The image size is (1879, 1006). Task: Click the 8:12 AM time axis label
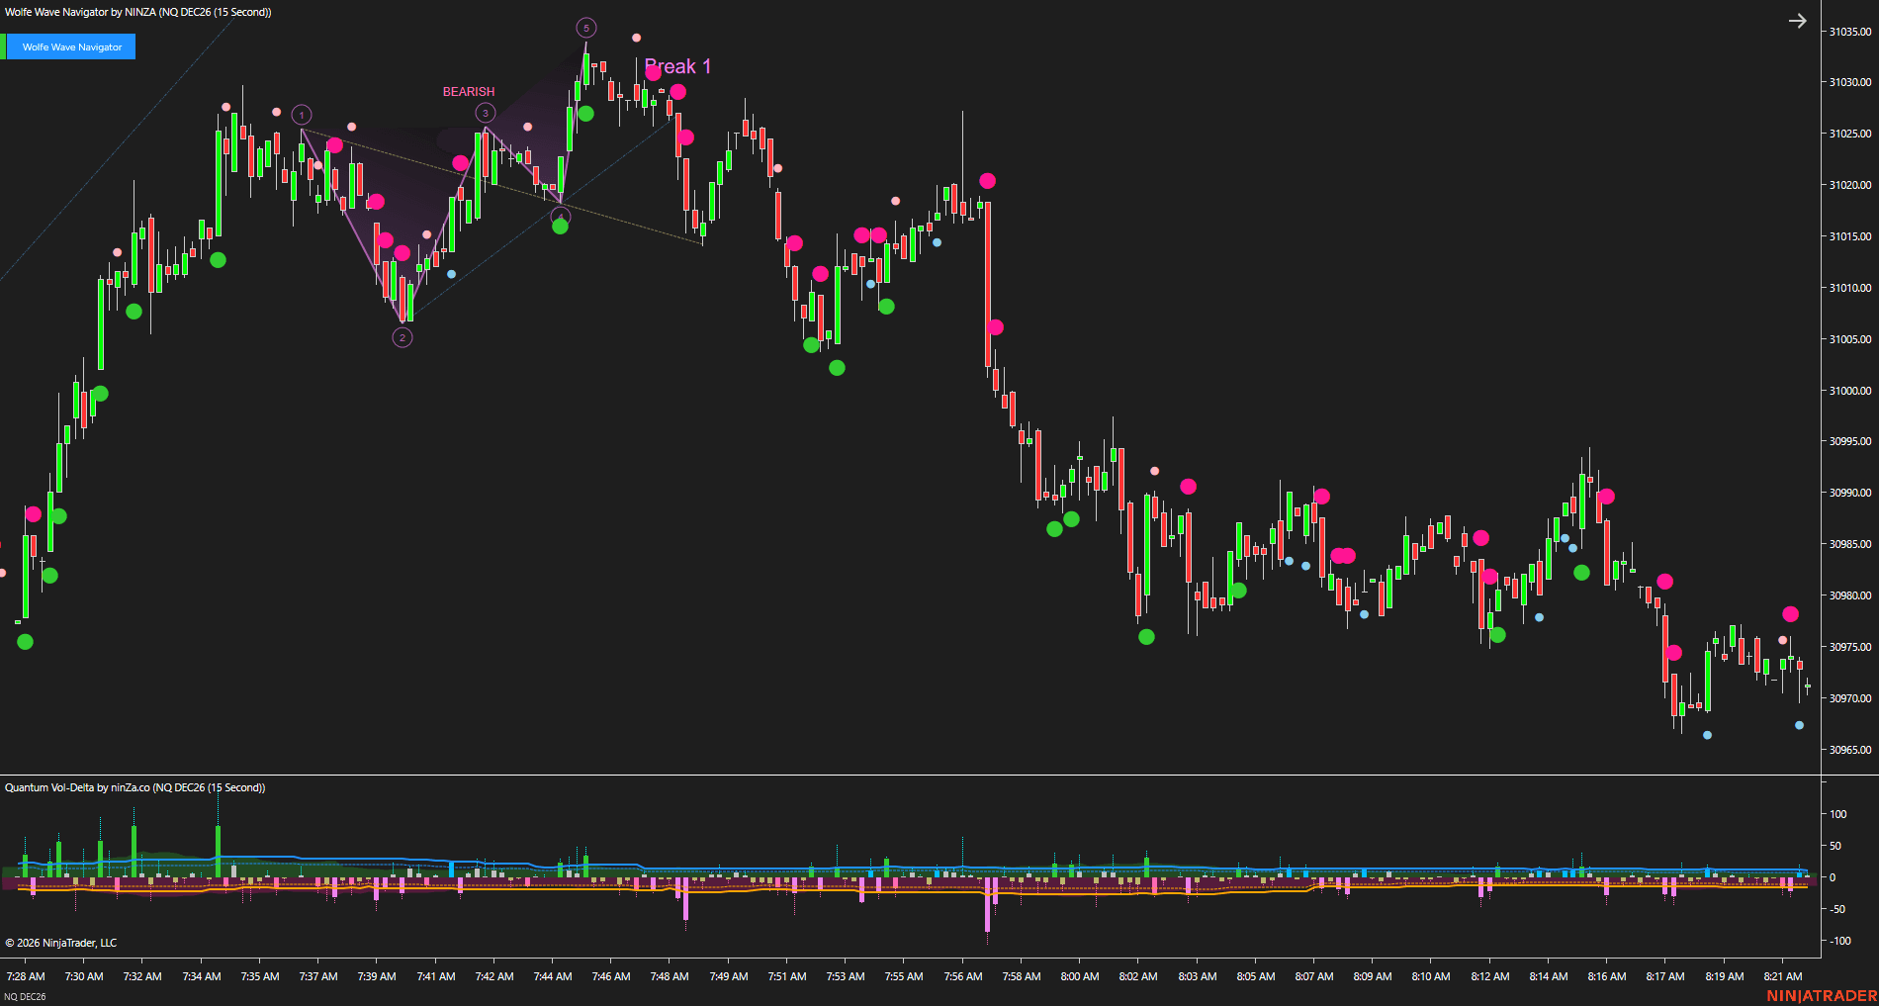click(1490, 976)
